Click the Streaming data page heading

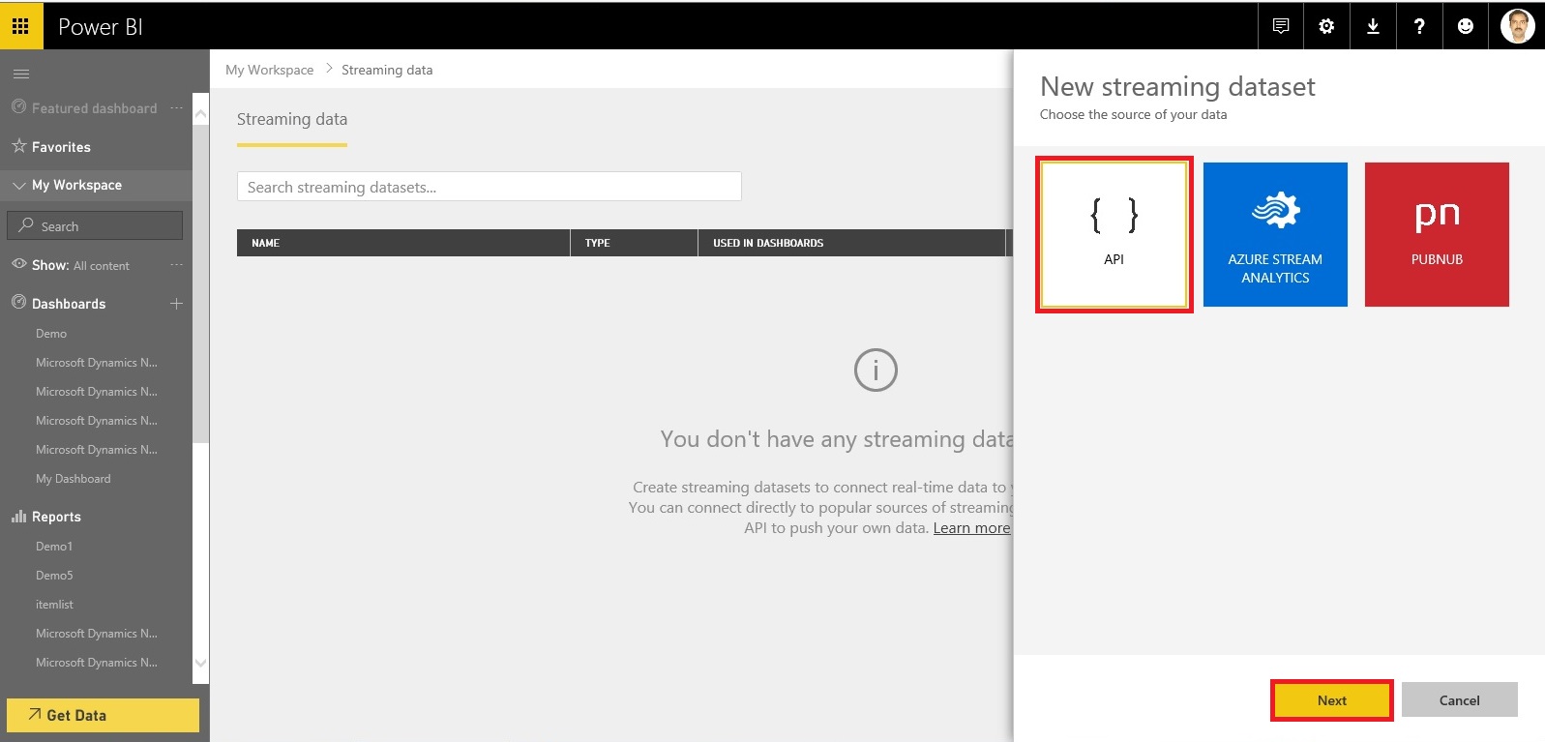click(292, 119)
